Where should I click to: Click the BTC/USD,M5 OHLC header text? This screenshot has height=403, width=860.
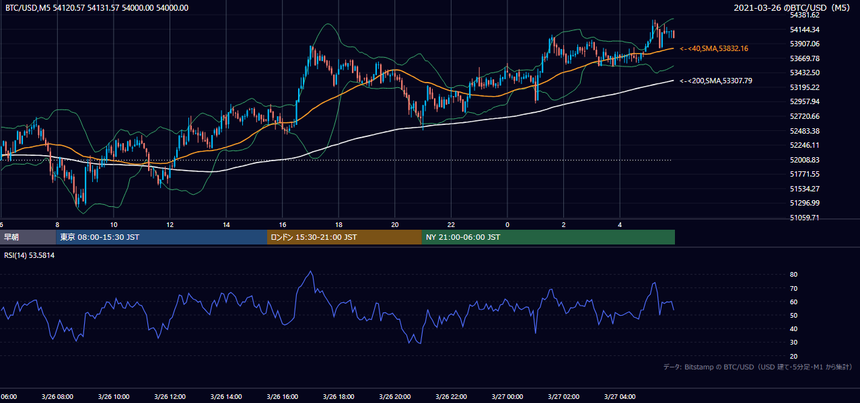coord(97,8)
